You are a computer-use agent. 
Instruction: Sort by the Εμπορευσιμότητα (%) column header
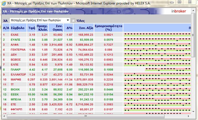point(108,28)
